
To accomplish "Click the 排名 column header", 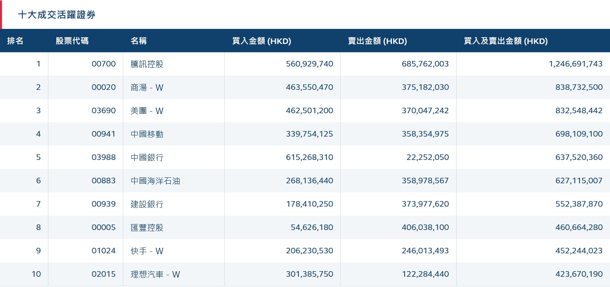I will [15, 41].
